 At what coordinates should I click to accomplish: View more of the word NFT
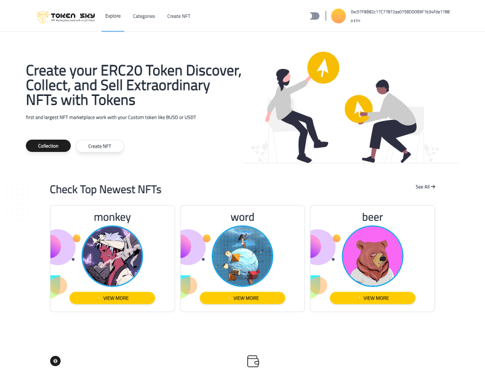[242, 298]
